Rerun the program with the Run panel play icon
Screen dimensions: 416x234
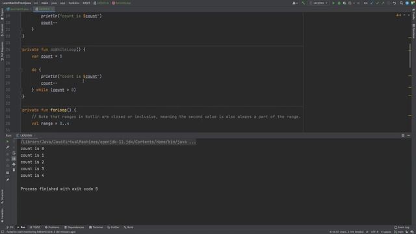click(x=7, y=142)
